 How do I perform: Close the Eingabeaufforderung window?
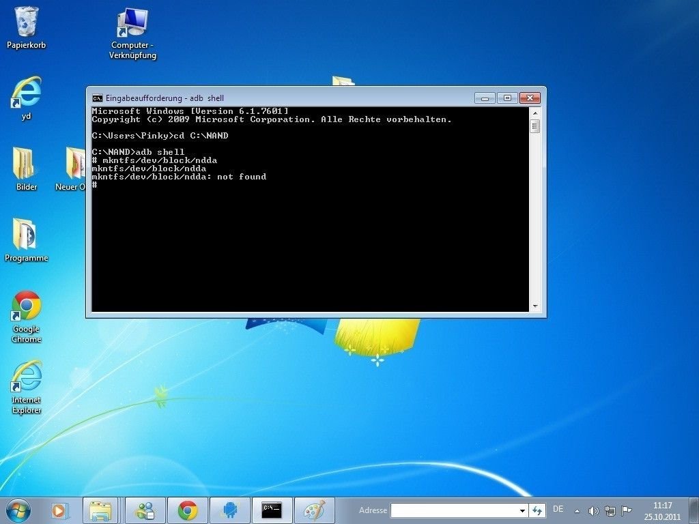(530, 98)
